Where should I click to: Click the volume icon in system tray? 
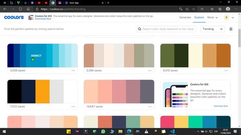206,132
